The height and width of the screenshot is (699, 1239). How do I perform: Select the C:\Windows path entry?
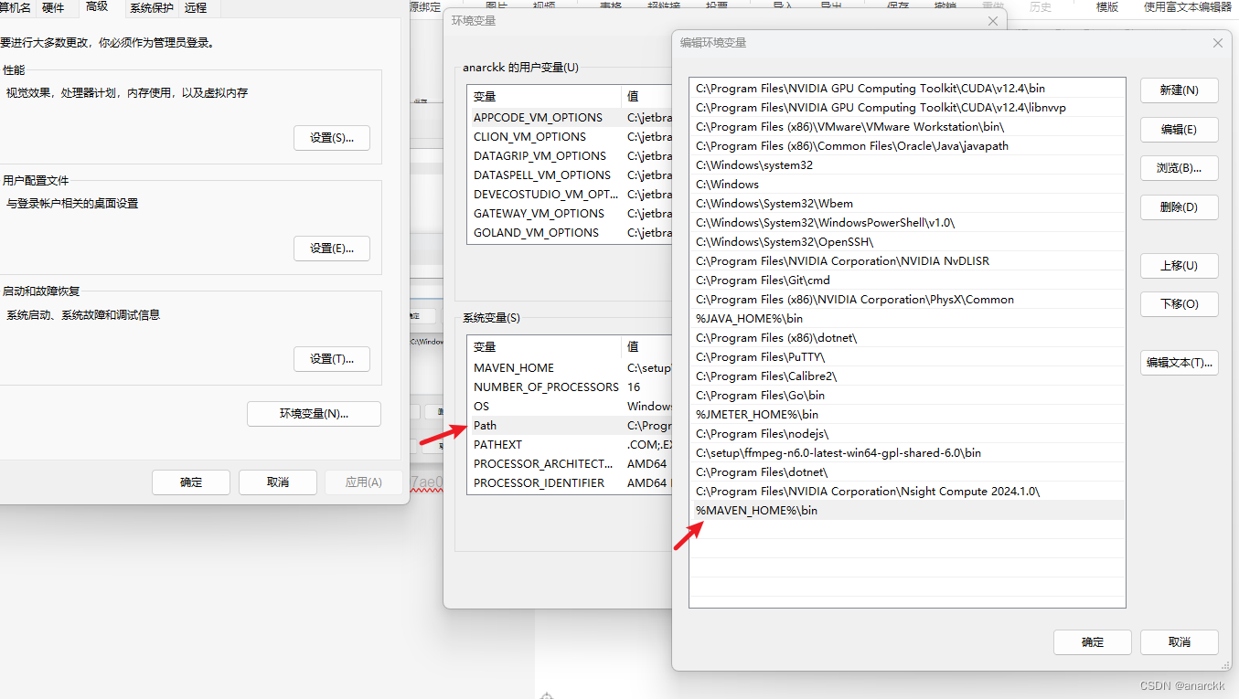pyautogui.click(x=907, y=185)
